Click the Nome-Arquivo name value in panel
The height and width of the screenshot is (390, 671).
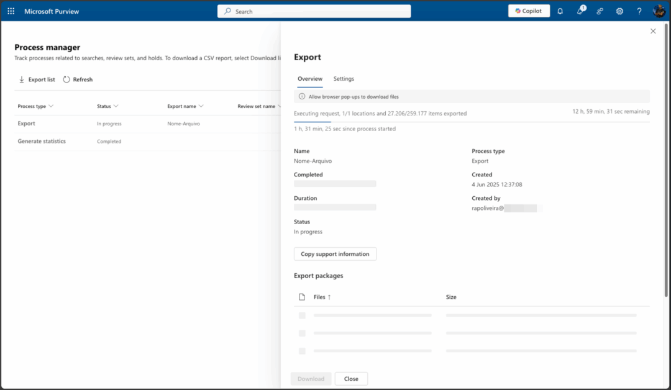click(313, 161)
